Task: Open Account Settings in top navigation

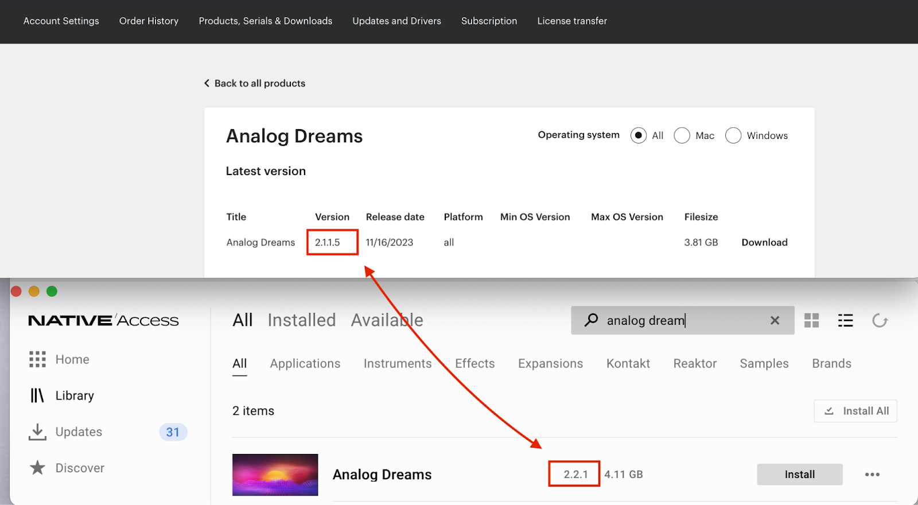Action: coord(61,21)
